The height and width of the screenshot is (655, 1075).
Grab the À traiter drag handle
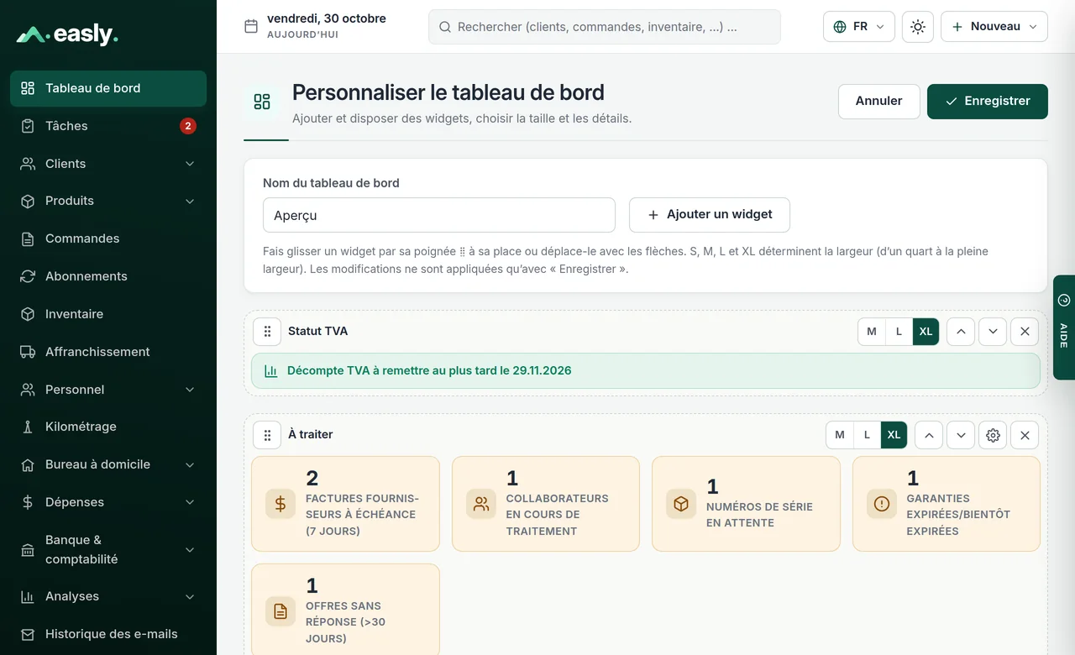[267, 435]
